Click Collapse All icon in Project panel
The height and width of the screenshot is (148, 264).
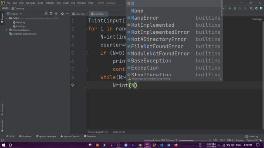pos(56,14)
